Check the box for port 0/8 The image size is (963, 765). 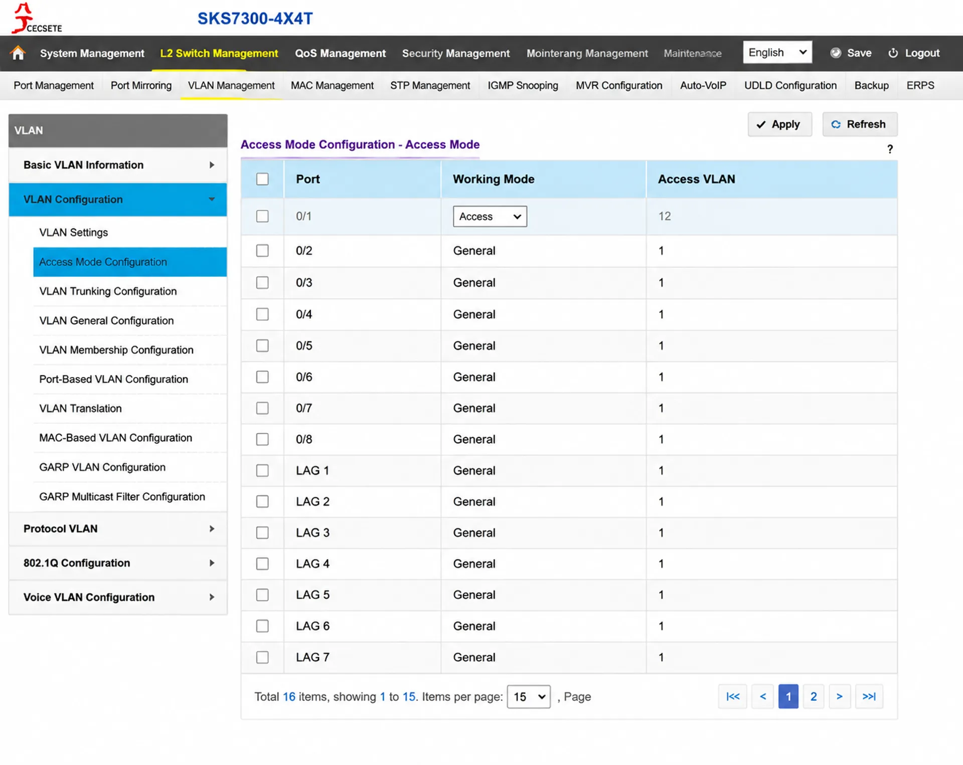(262, 439)
